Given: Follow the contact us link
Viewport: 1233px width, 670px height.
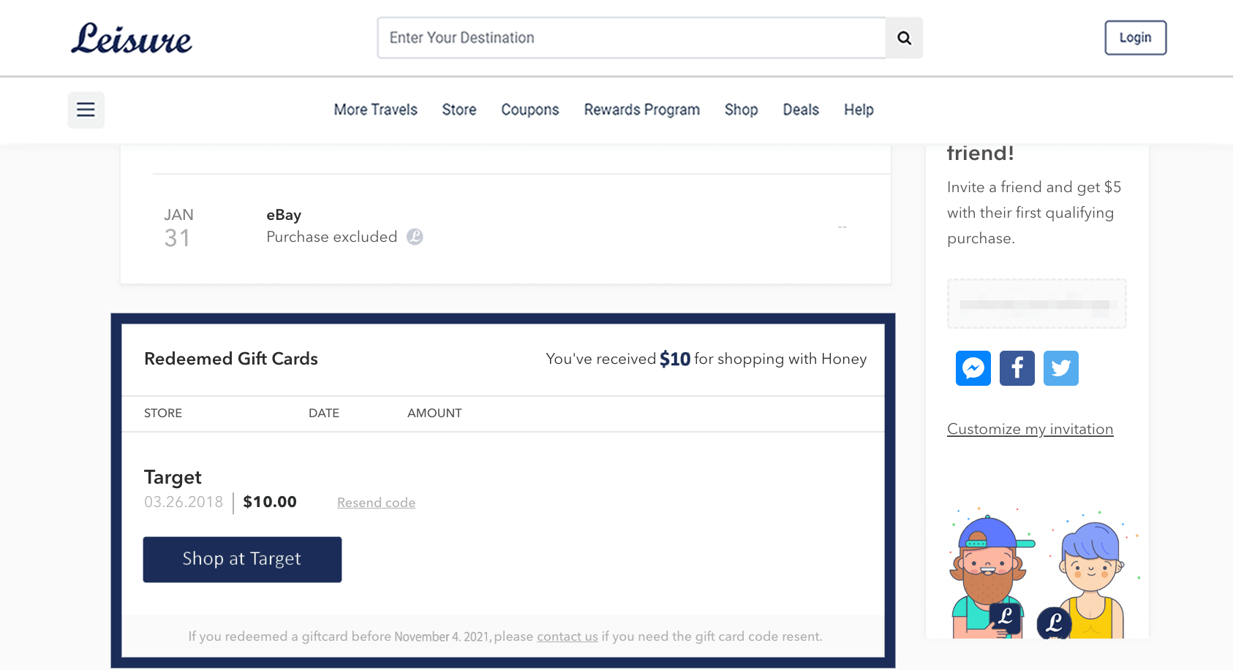Looking at the screenshot, I should tap(568, 636).
